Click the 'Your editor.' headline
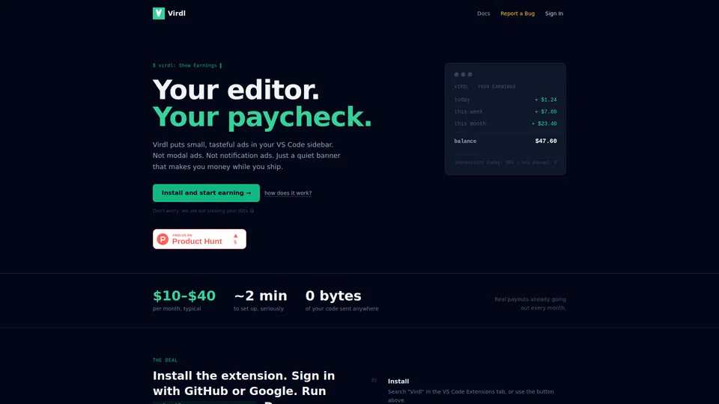The image size is (719, 404). point(236,90)
